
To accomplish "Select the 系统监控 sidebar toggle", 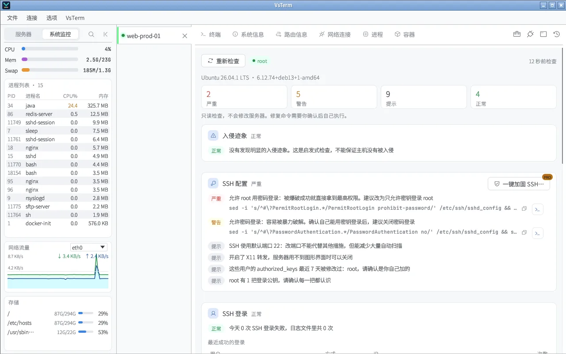I will click(60, 34).
